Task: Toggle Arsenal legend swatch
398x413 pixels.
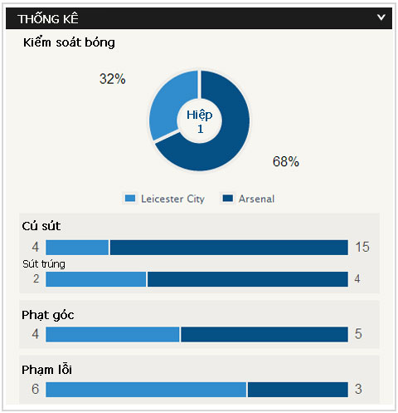Action: point(228,199)
